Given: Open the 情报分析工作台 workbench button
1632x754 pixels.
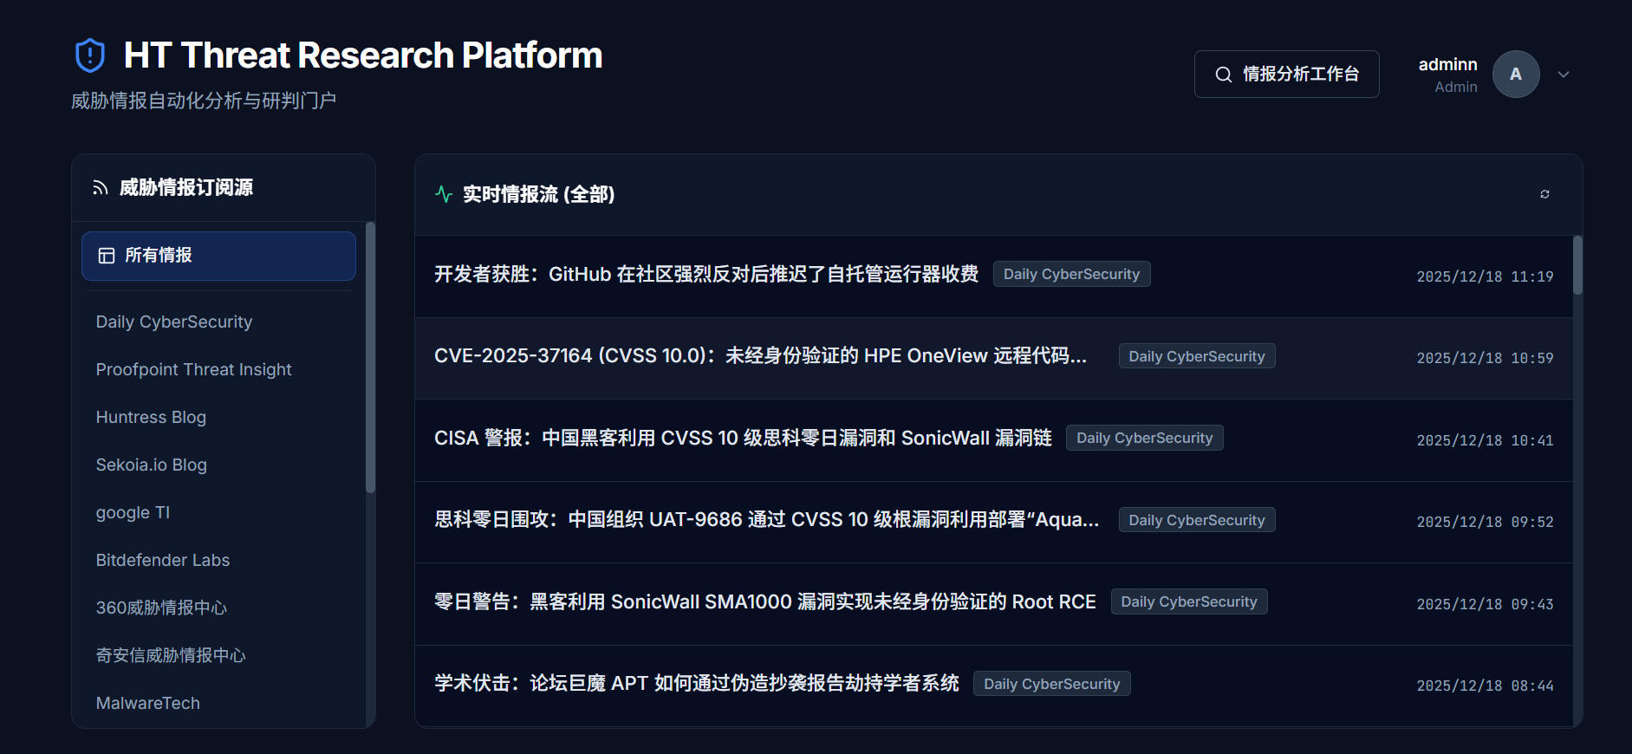Looking at the screenshot, I should 1286,75.
